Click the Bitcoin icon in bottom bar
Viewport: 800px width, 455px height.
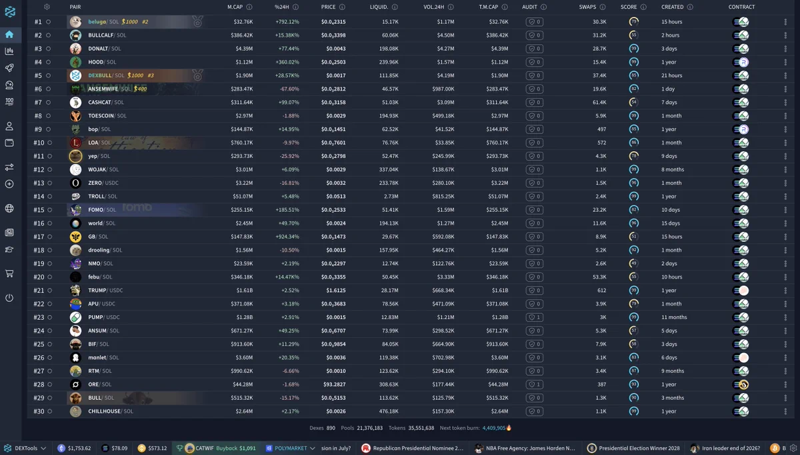pos(775,448)
